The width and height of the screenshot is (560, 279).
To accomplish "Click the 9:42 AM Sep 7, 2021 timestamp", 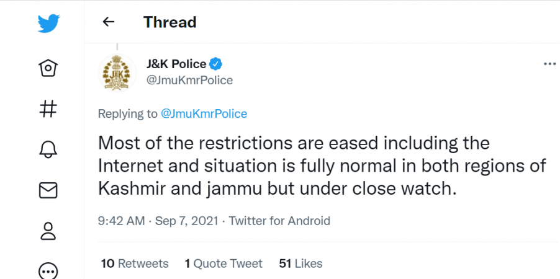I will 158,221.
